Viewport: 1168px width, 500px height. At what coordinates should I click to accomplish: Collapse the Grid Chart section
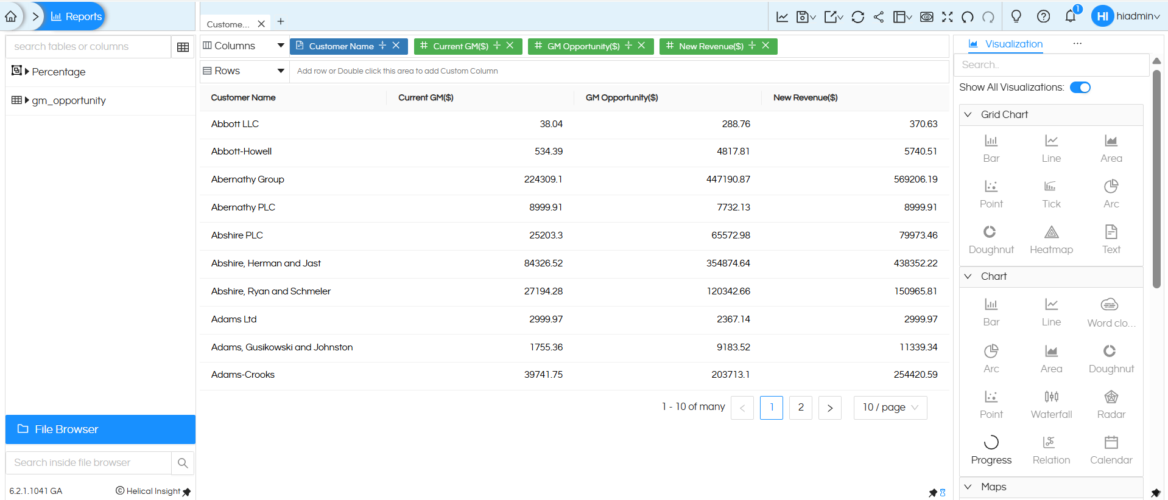point(968,114)
